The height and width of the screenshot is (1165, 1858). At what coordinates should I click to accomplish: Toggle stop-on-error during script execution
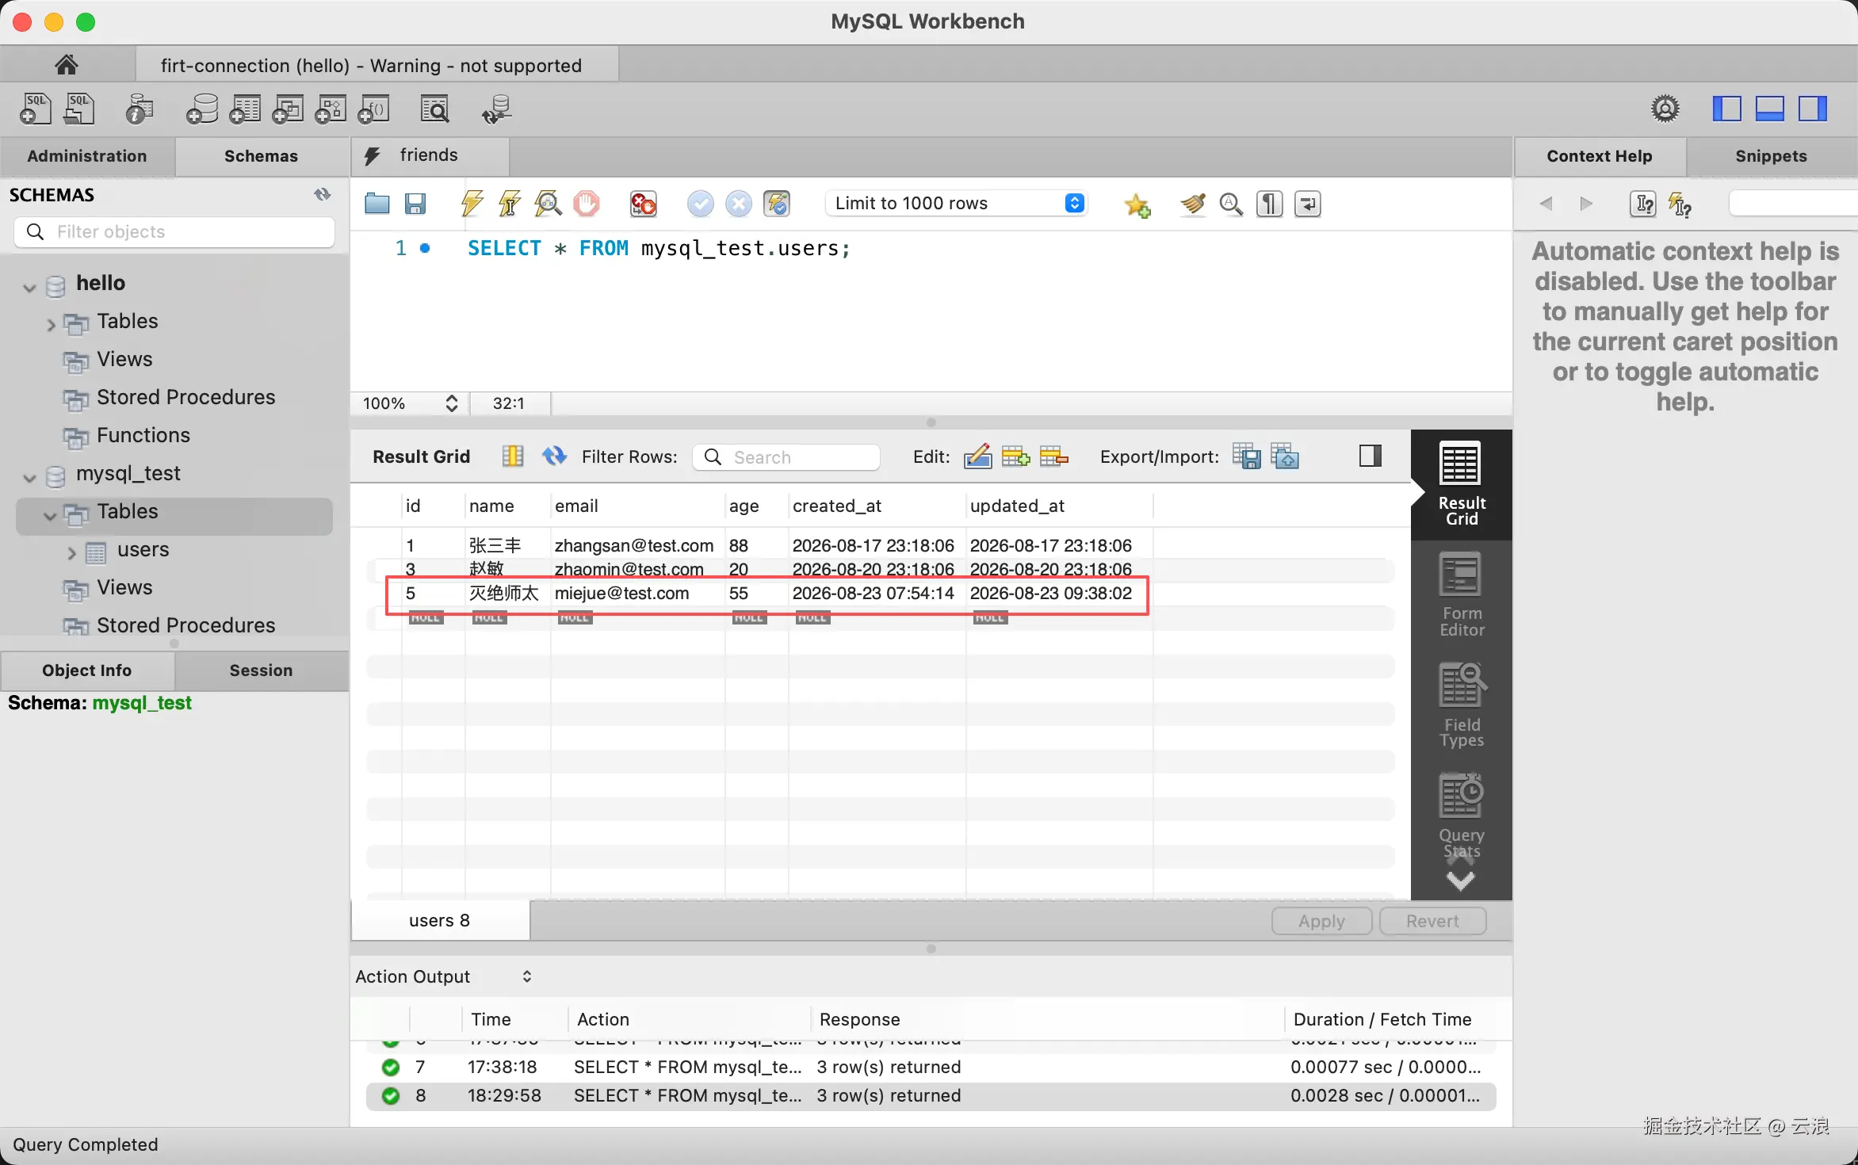click(x=643, y=204)
